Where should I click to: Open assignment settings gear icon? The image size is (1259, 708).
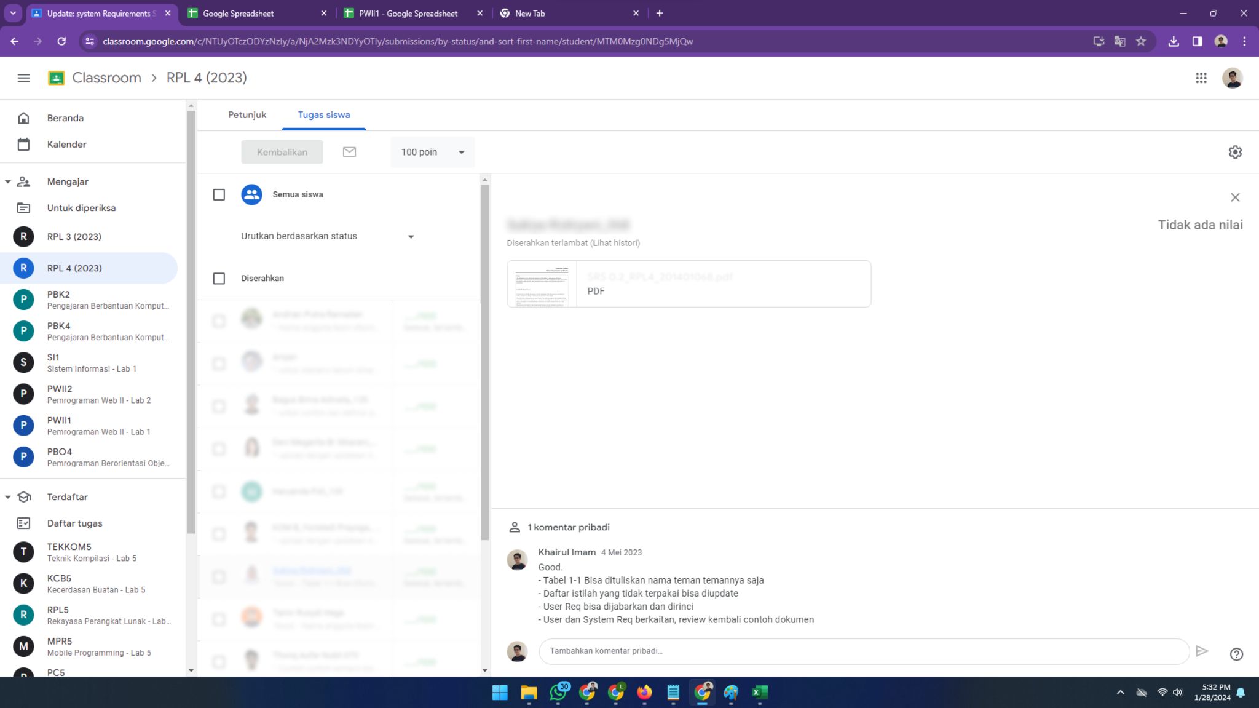click(1235, 152)
